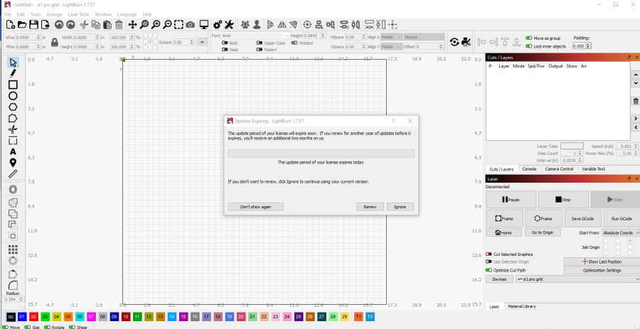Switch to the Console tab
The width and height of the screenshot is (640, 329).
point(529,169)
